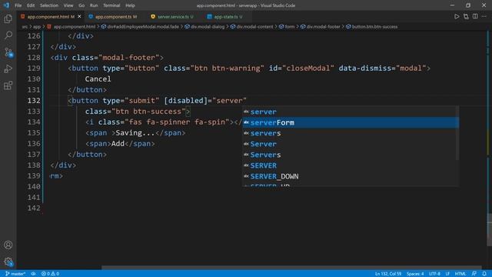The image size is (492, 277).
Task: Choose the 'serverForm' suggestion
Action: click(x=351, y=122)
